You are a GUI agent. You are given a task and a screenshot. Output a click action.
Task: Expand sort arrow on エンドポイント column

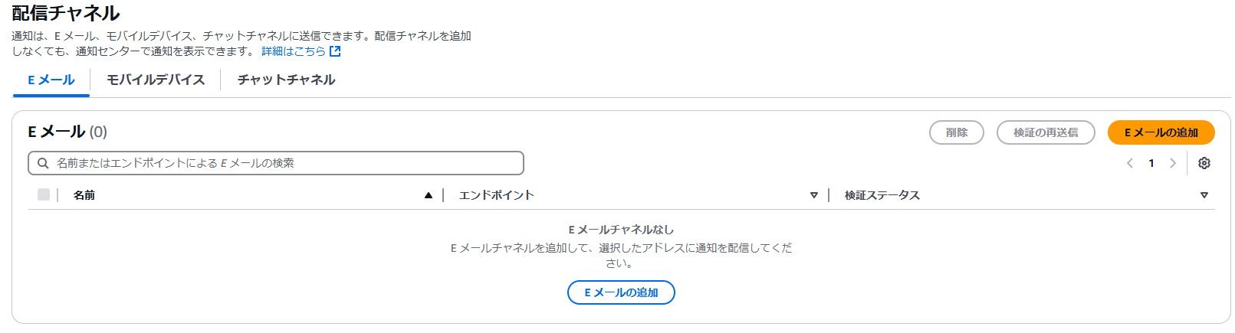point(814,195)
